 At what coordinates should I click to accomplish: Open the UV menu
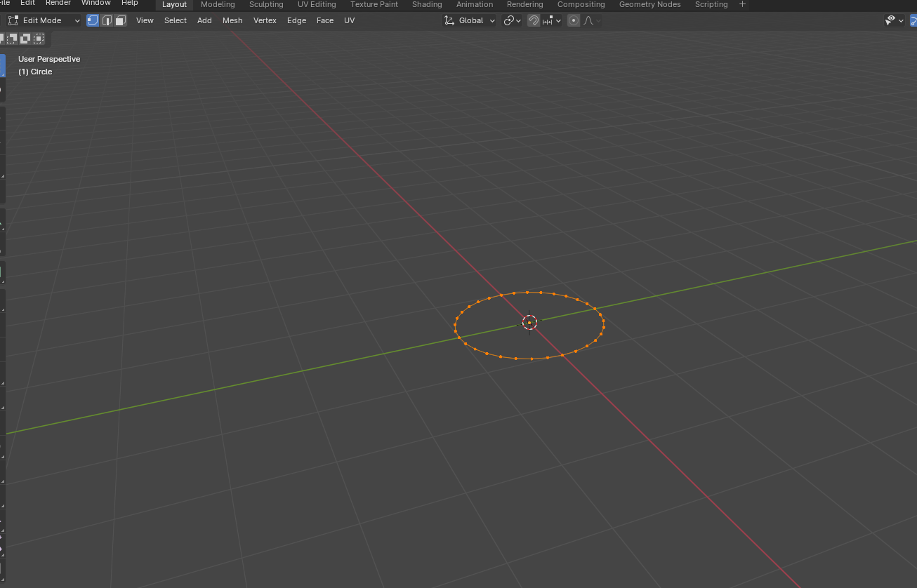(x=349, y=20)
